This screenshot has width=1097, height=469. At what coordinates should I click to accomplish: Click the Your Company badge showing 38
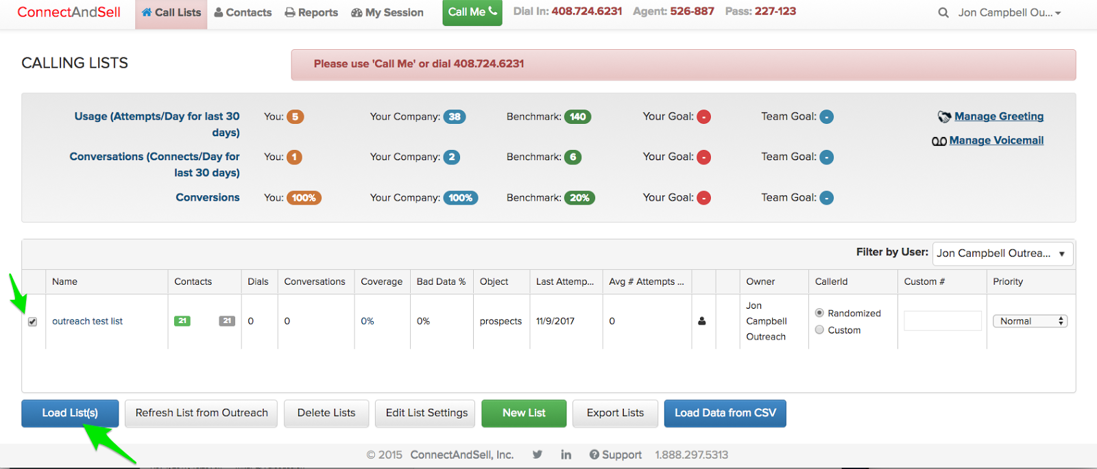click(455, 117)
